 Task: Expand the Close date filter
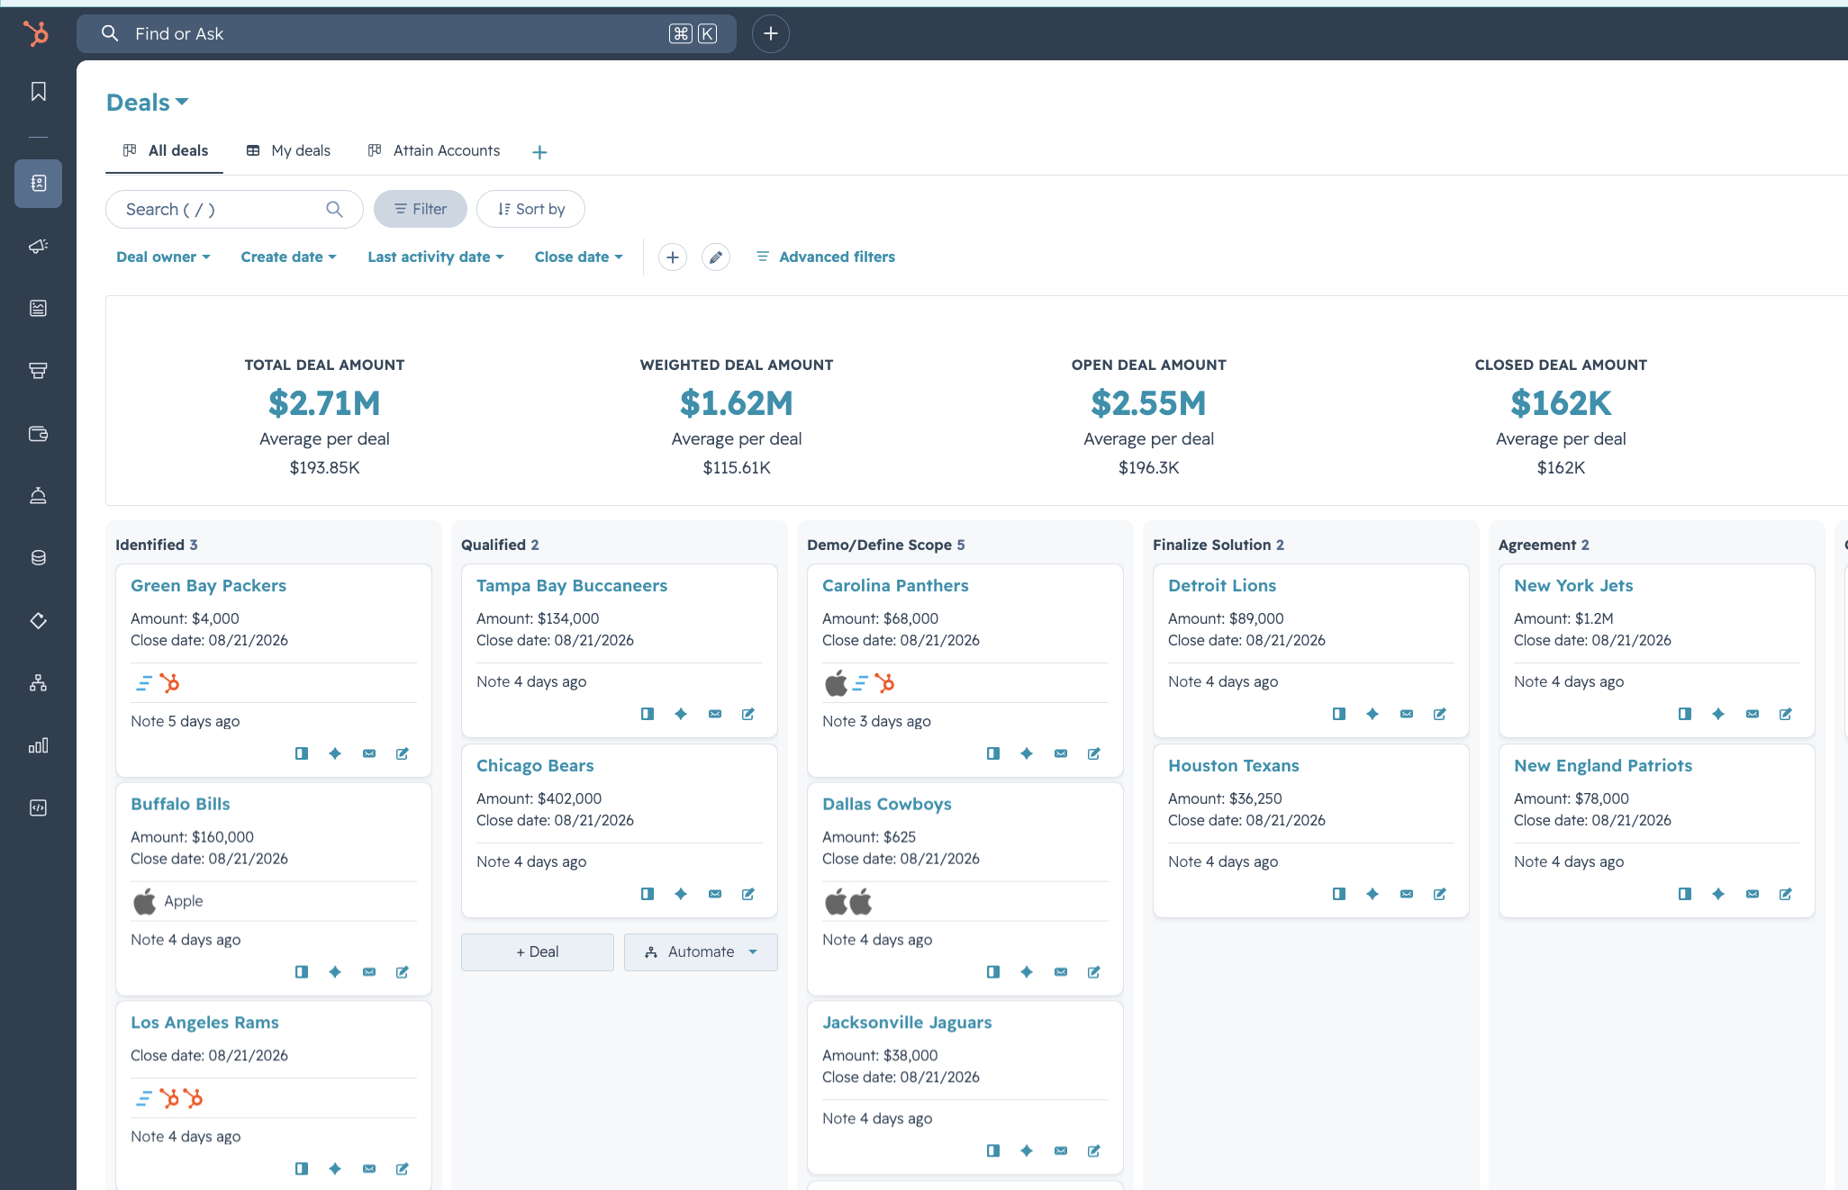point(578,257)
